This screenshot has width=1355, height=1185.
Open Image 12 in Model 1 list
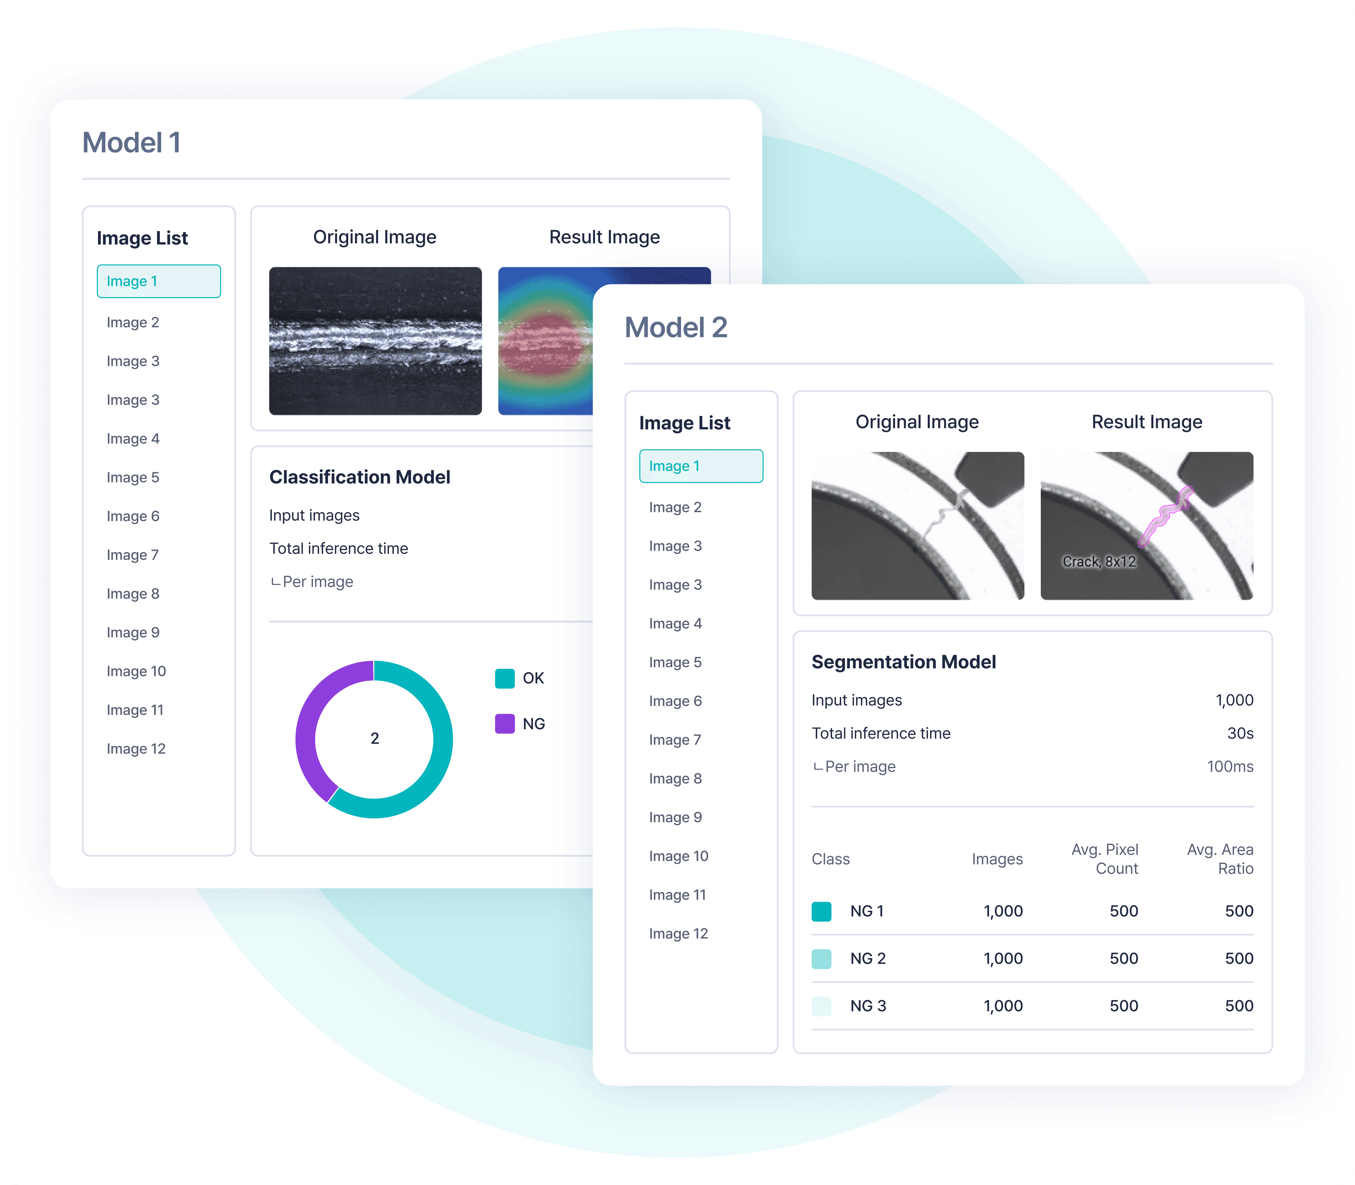136,749
